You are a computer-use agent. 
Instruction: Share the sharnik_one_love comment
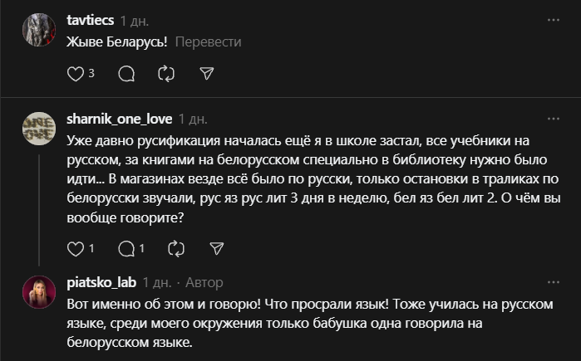pos(216,248)
